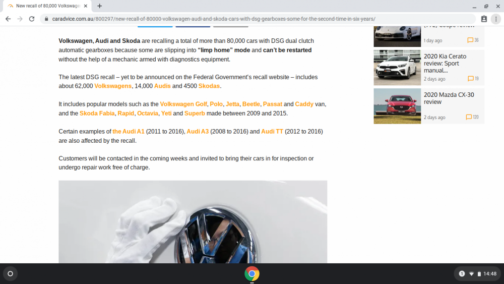The width and height of the screenshot is (504, 284).
Task: Open the Passat link
Action: [x=273, y=104]
